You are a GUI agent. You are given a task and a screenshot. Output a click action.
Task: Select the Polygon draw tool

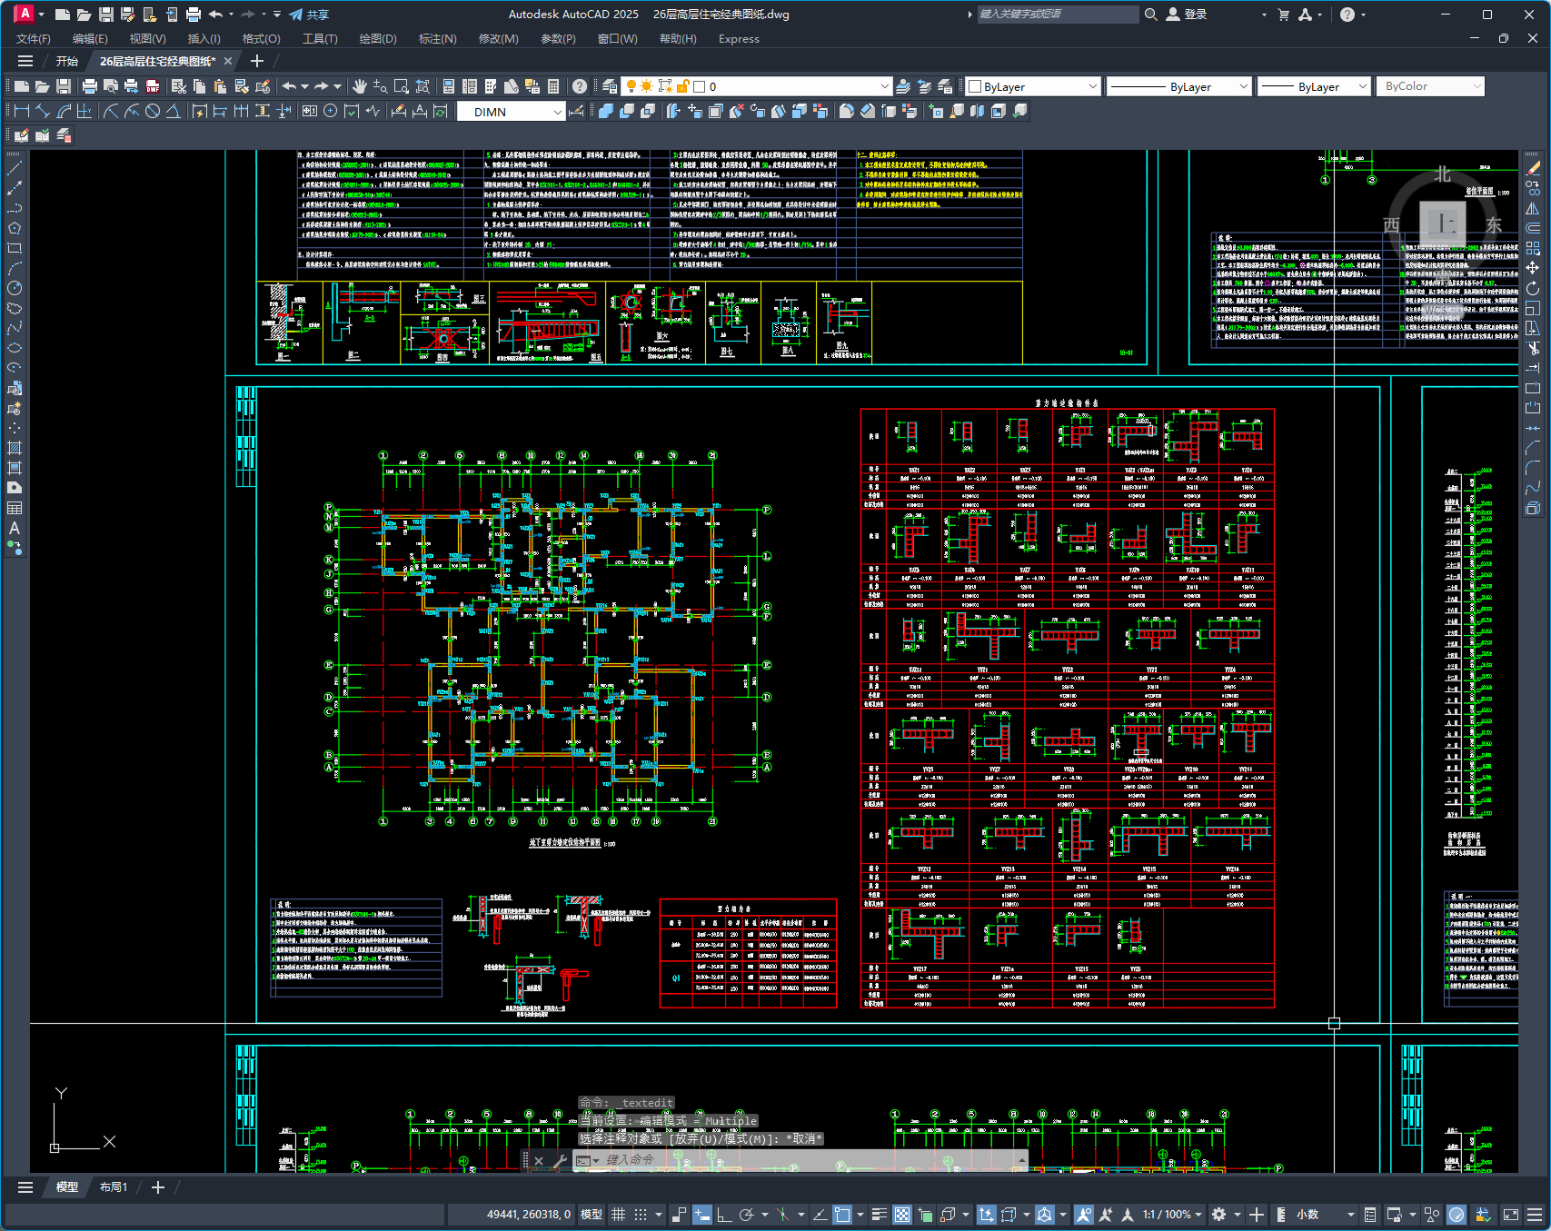point(15,228)
